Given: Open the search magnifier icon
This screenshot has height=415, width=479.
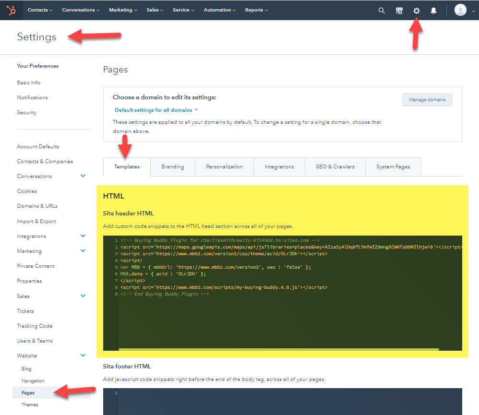Looking at the screenshot, I should coord(382,11).
